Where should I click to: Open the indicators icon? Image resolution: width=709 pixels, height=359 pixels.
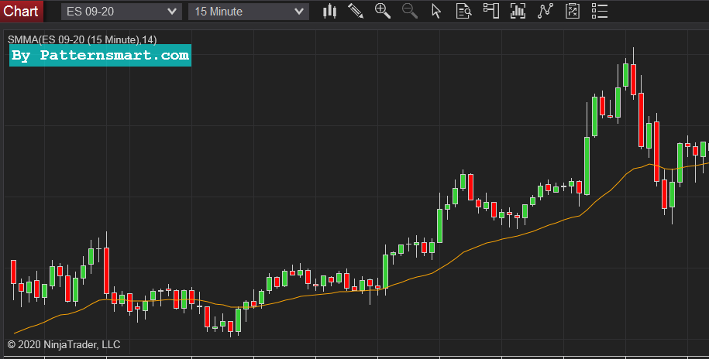coord(518,11)
